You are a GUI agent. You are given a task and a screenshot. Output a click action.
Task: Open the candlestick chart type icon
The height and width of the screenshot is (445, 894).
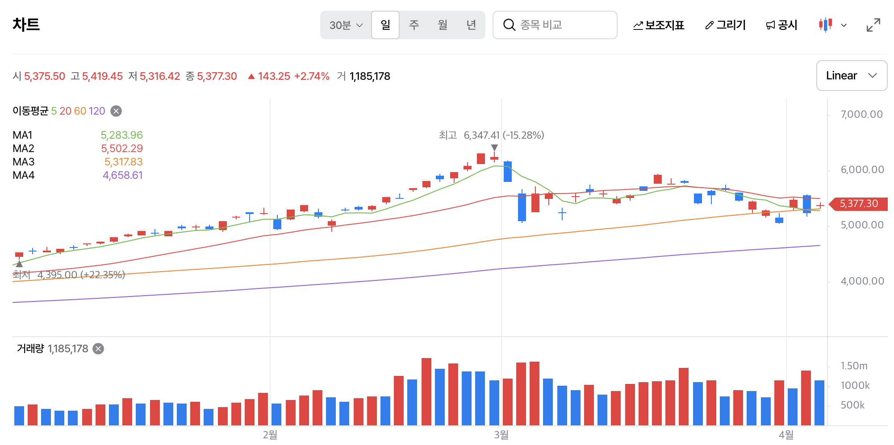click(825, 25)
